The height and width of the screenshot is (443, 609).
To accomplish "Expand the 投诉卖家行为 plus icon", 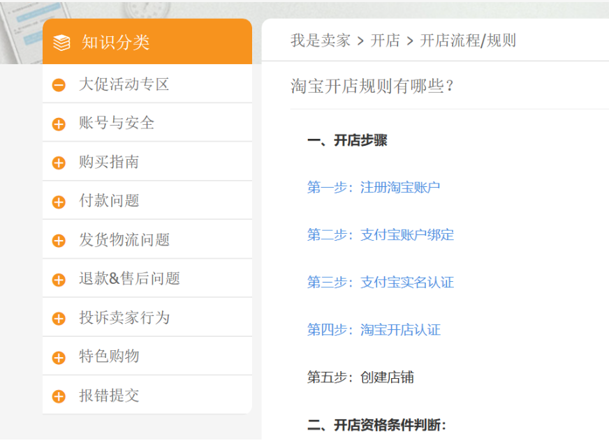I will coord(59,319).
